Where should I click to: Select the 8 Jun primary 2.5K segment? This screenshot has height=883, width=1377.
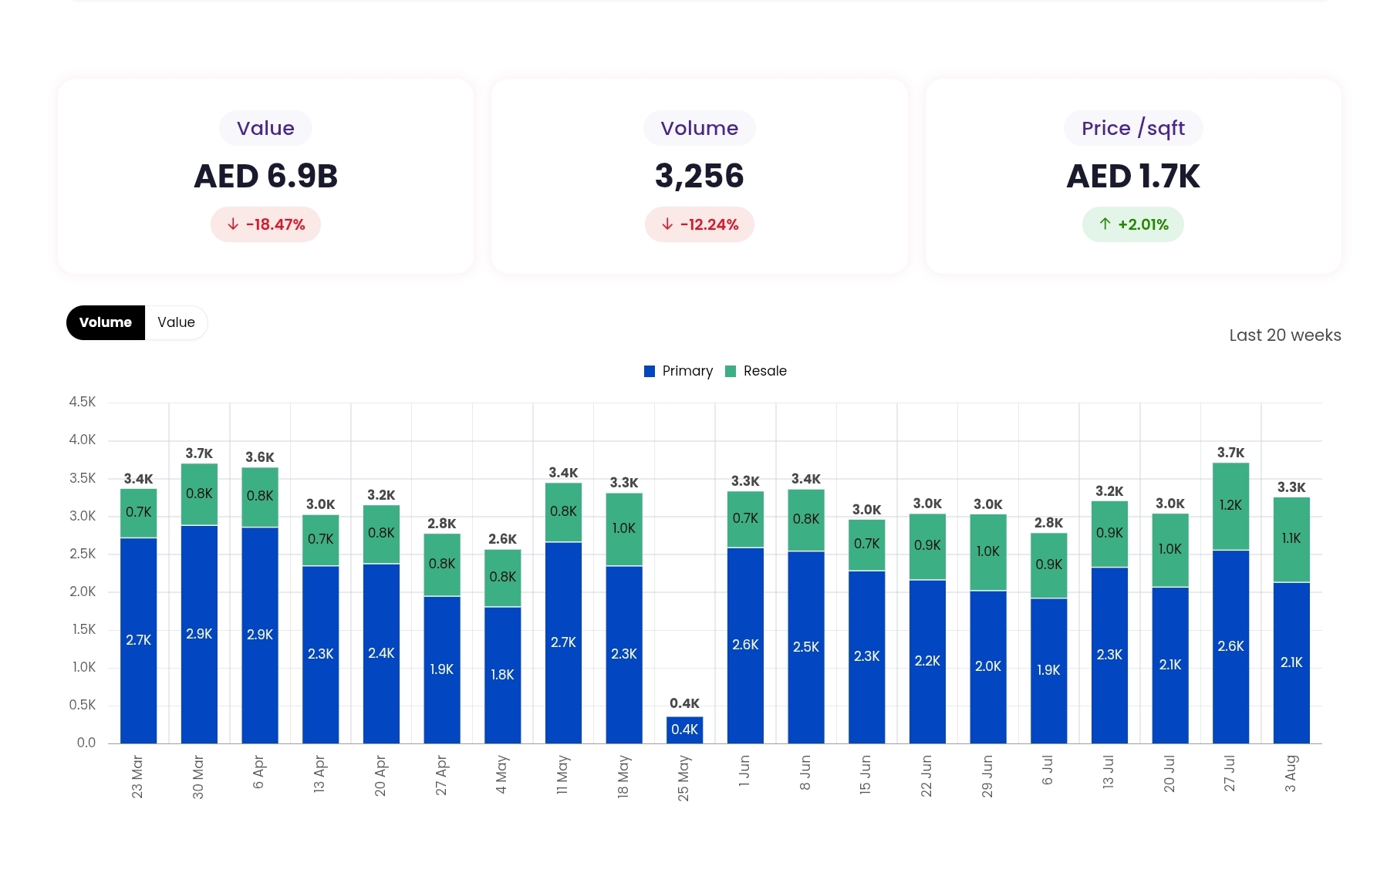click(806, 648)
